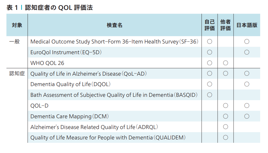Select the QUALIDEM test name
Image resolution: width=268 pixels, height=153 pixels.
(108, 138)
